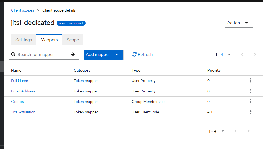Go to previous page in bottom pagination
Screen dimensions: 263x149
pos(236,131)
